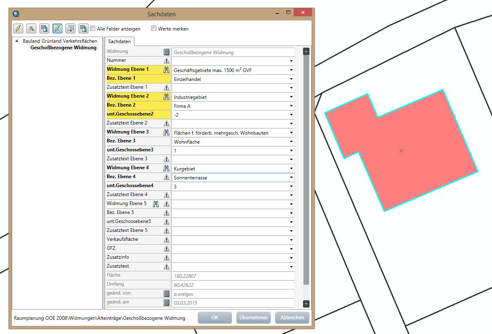Collapse Bauland Grünland Verkehrsflächen tree node
Image resolution: width=492 pixels, height=334 pixels.
click(17, 41)
